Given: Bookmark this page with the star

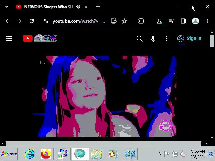Looking at the screenshot, I should [x=124, y=21].
